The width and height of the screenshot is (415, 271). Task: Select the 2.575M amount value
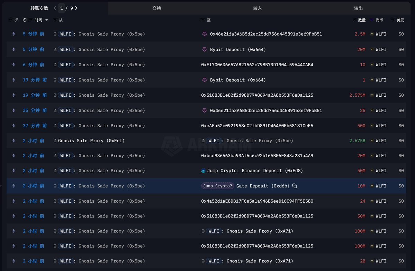357,95
